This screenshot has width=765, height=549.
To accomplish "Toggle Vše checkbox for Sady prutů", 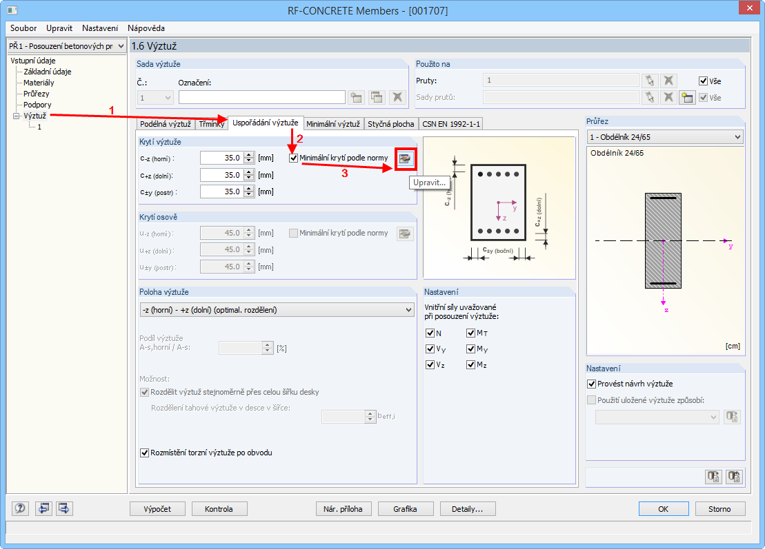I will click(x=703, y=97).
